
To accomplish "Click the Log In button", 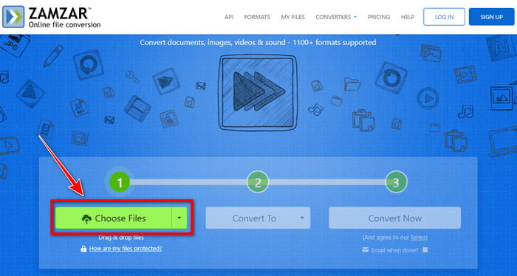I will pos(444,17).
